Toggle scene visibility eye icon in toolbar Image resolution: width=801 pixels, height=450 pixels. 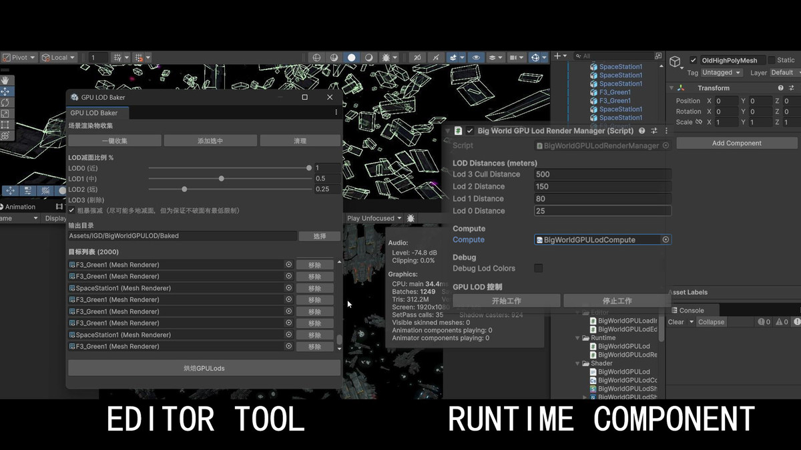point(476,58)
